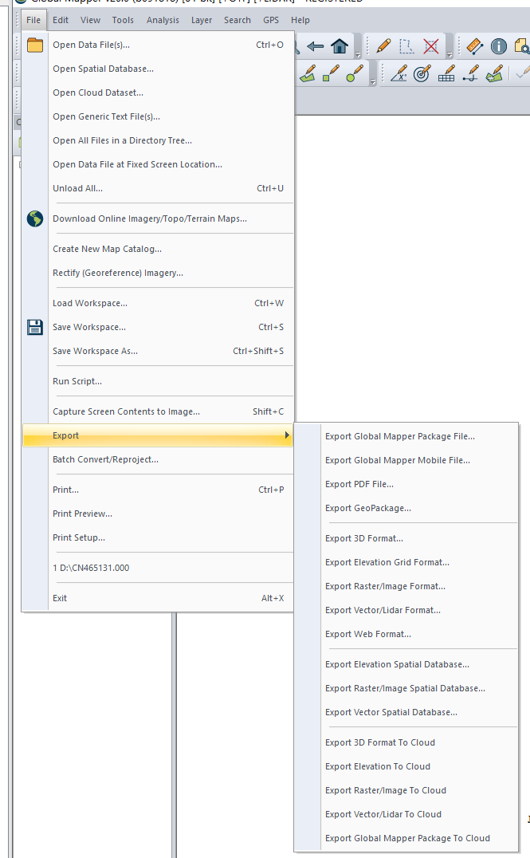This screenshot has height=858, width=530.
Task: Select Rectify (Georeference) Imagery...
Action: [158, 273]
